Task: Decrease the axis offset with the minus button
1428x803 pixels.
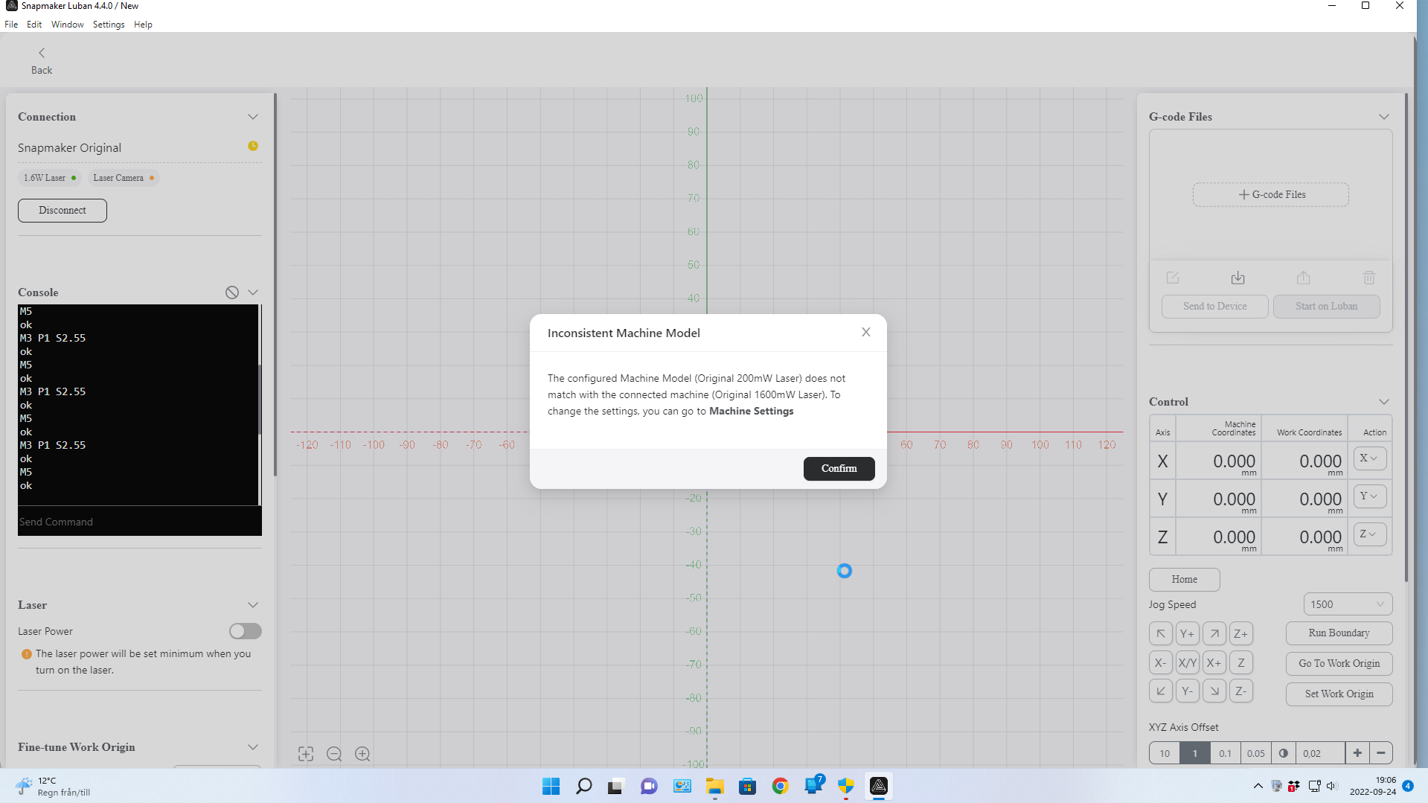Action: (1381, 753)
